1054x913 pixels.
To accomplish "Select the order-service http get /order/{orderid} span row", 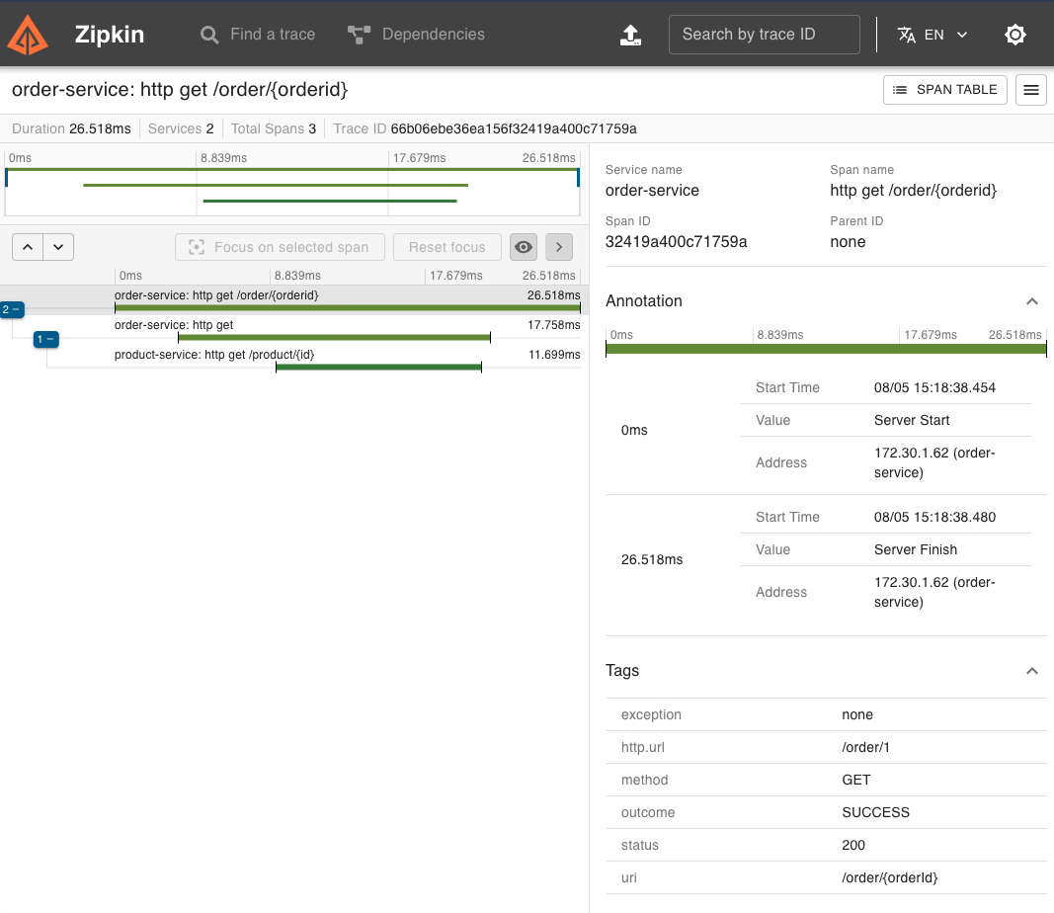I will [348, 299].
